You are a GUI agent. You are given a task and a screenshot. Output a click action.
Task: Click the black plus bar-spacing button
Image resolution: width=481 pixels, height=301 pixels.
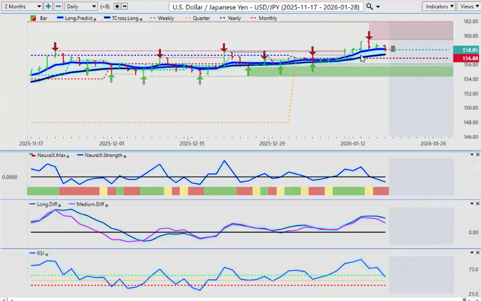click(117, 7)
